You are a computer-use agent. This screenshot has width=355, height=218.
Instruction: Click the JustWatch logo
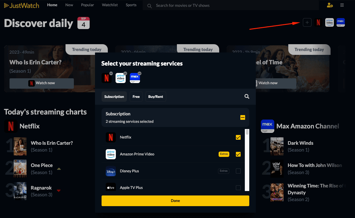21,5
